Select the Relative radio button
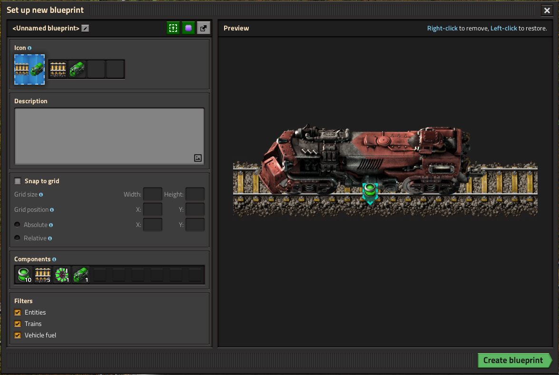 tap(17, 238)
